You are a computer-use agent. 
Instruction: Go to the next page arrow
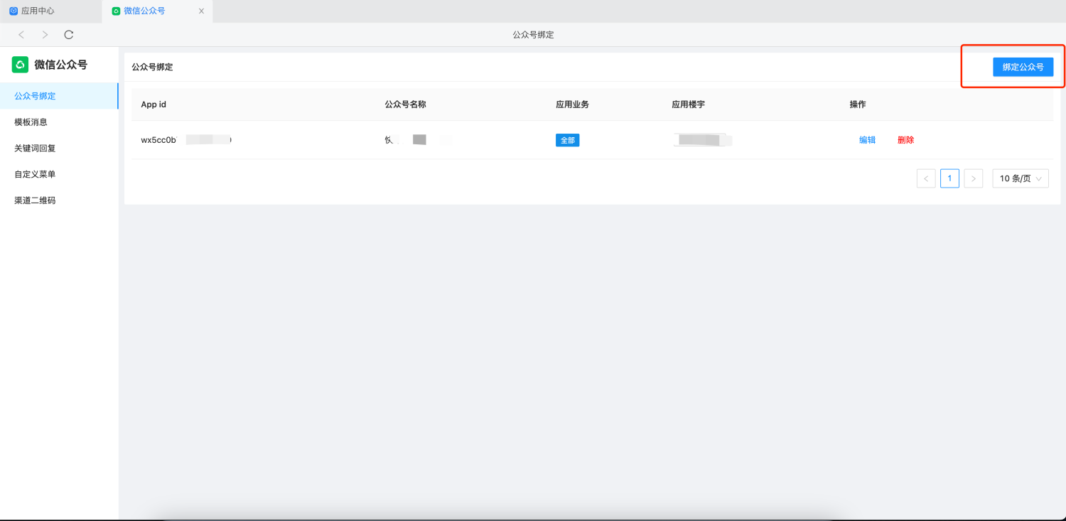point(974,178)
